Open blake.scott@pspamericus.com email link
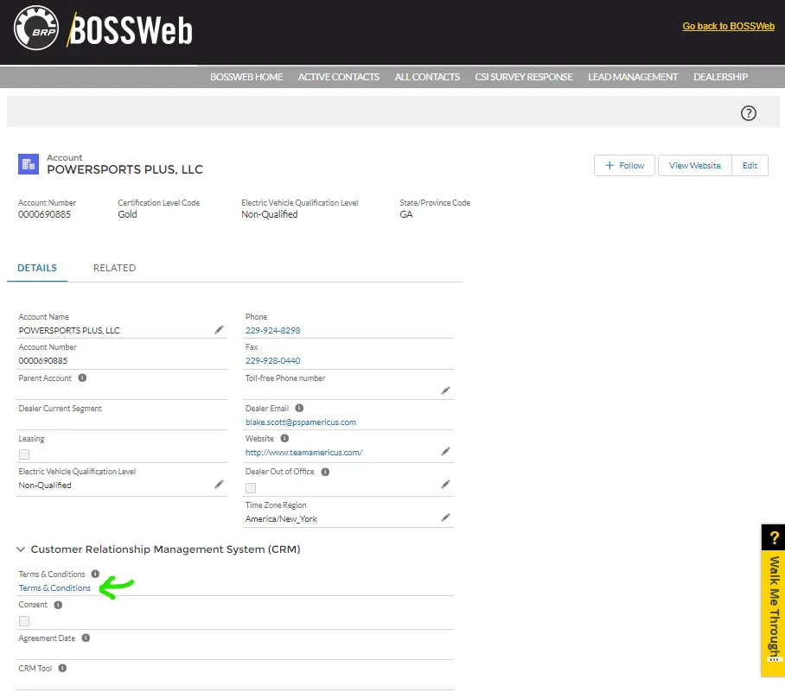 (301, 422)
